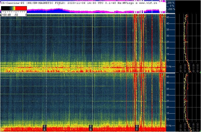Click the 10:00 time marker
This screenshot has width=201, height=132.
click(x=137, y=128)
